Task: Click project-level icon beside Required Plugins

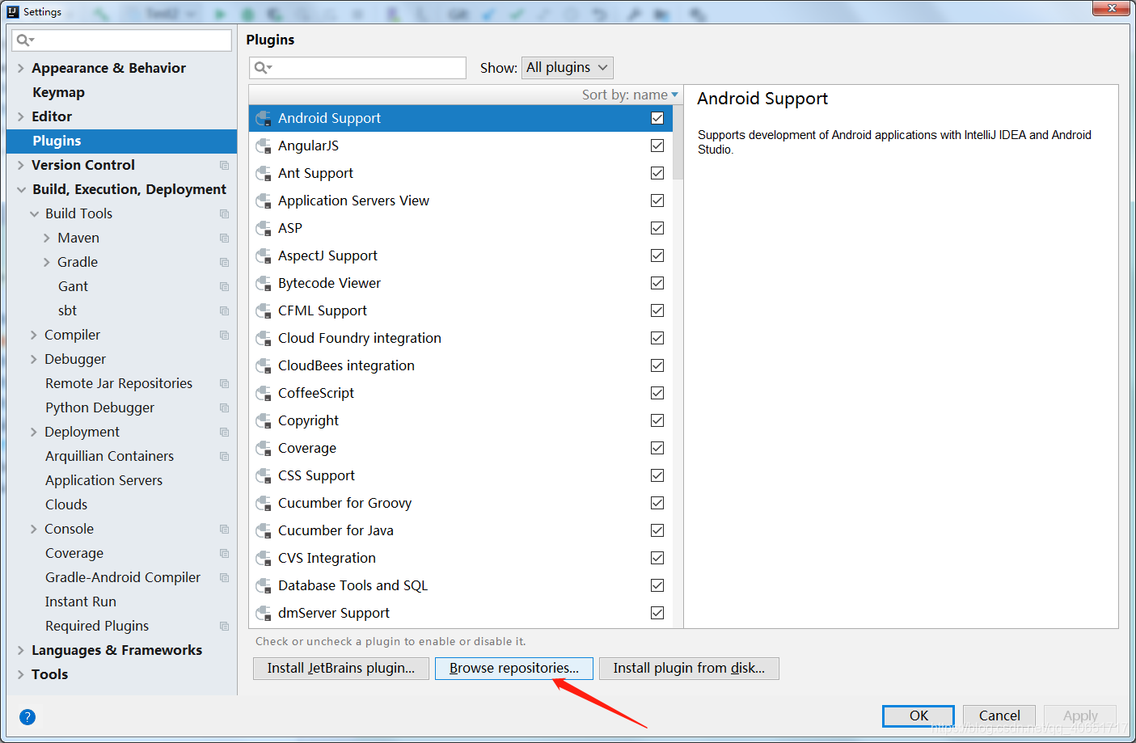Action: tap(224, 626)
